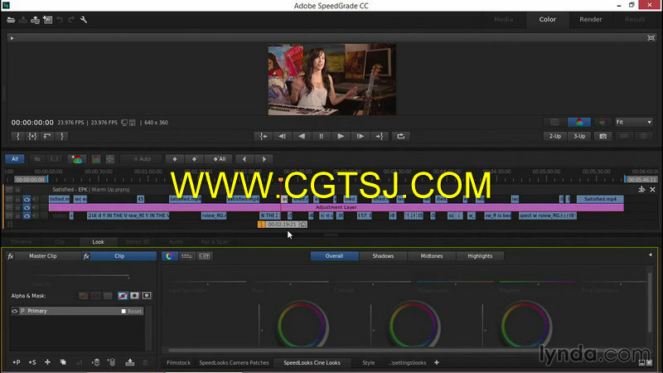Image resolution: width=663 pixels, height=373 pixels.
Task: Click the +S add secondary layer icon
Action: point(32,362)
